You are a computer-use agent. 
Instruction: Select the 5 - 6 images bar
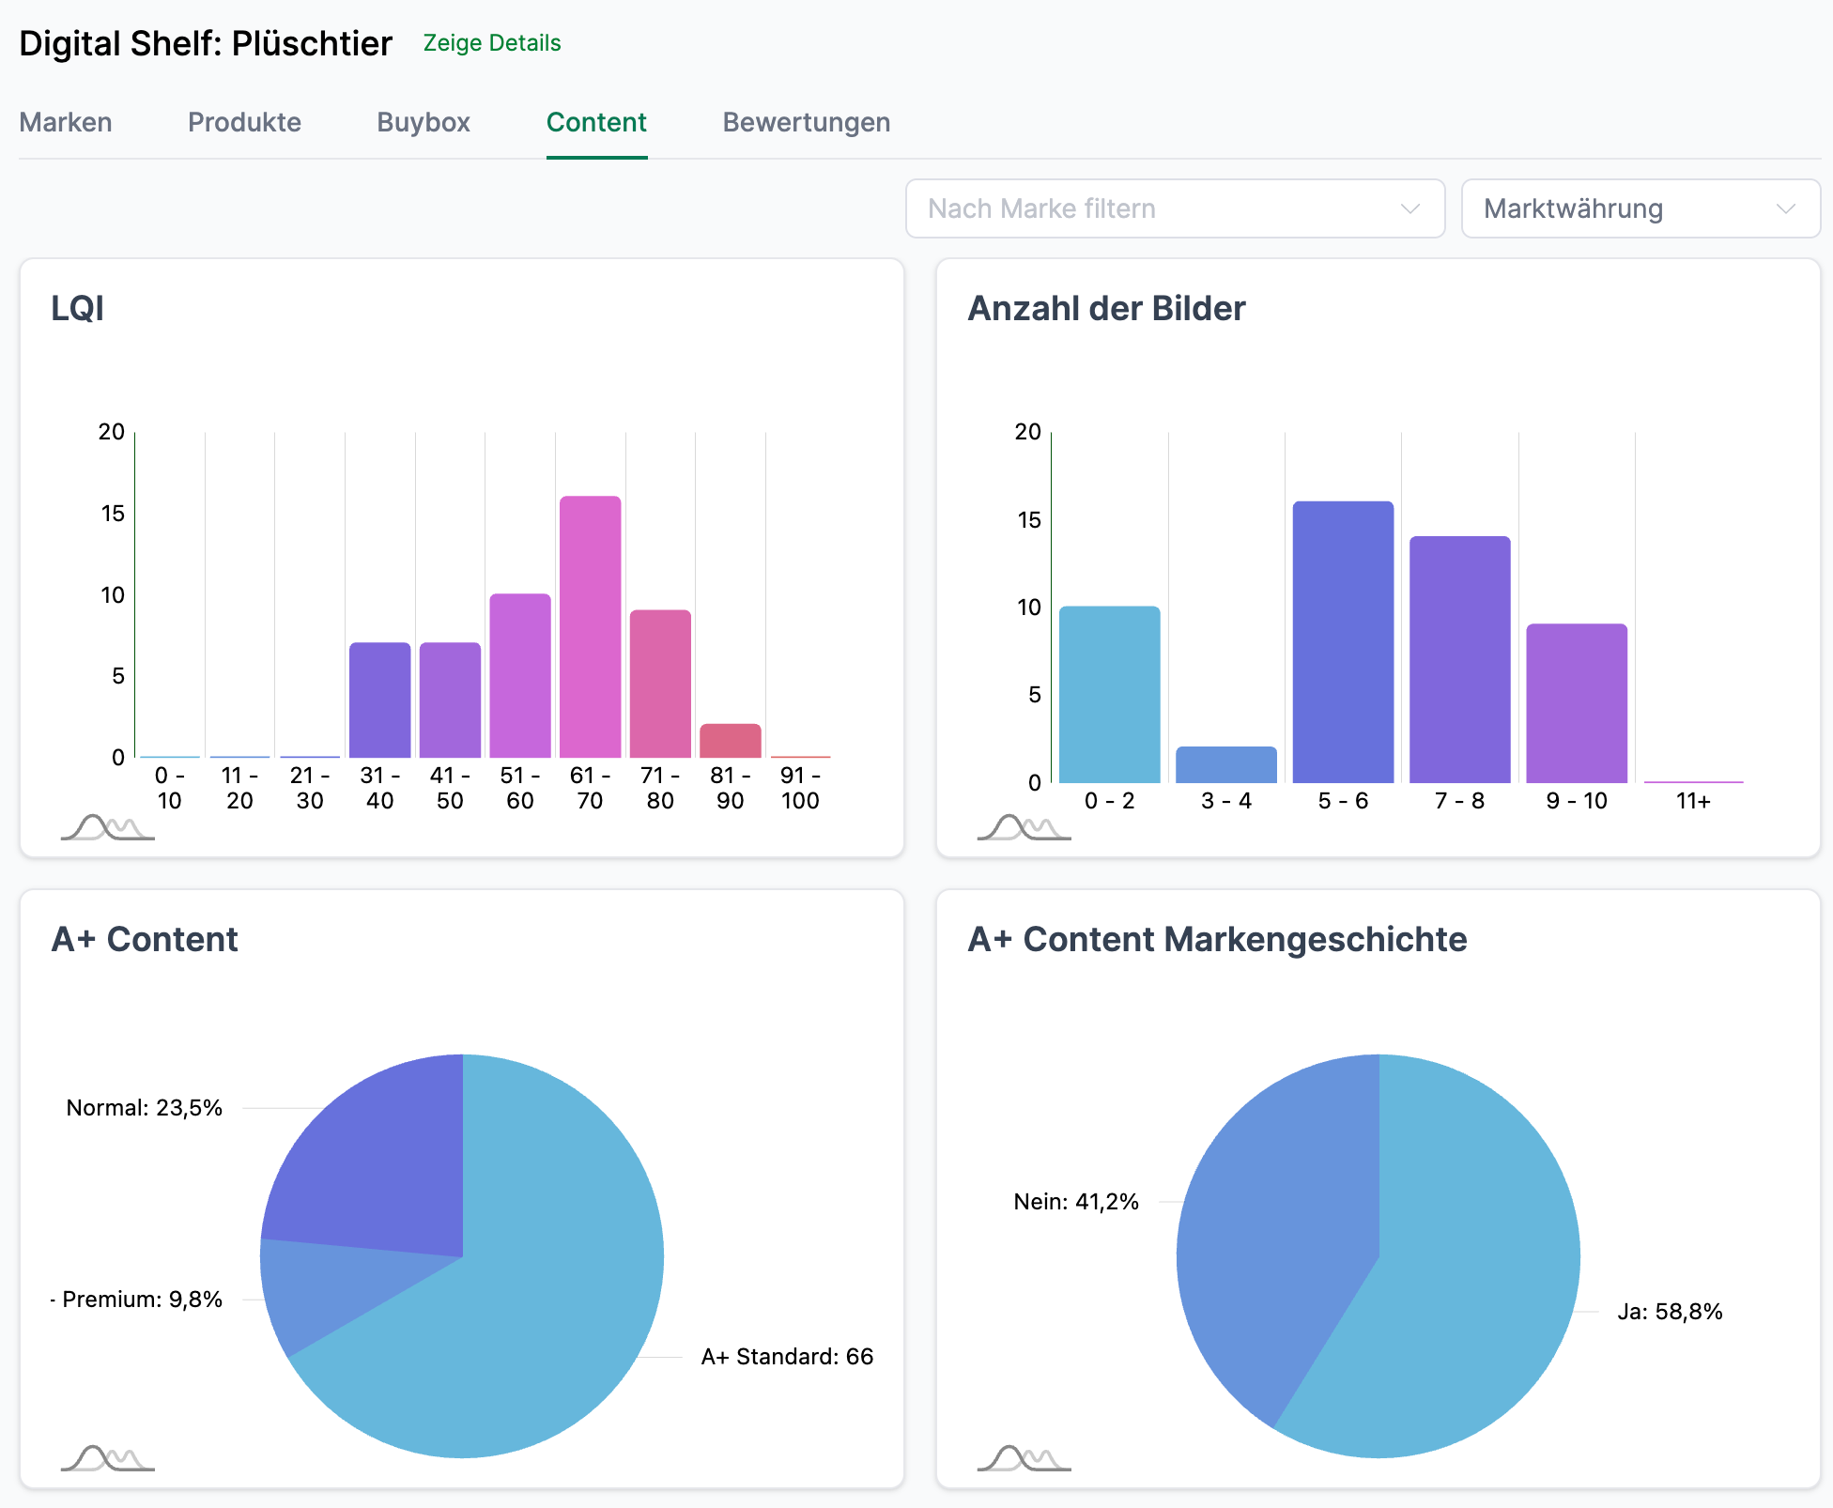click(x=1343, y=641)
